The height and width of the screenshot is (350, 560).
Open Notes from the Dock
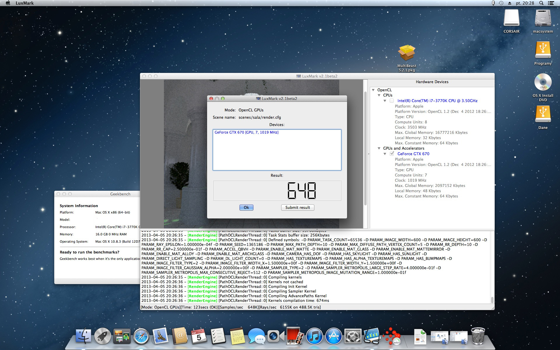[x=237, y=336]
